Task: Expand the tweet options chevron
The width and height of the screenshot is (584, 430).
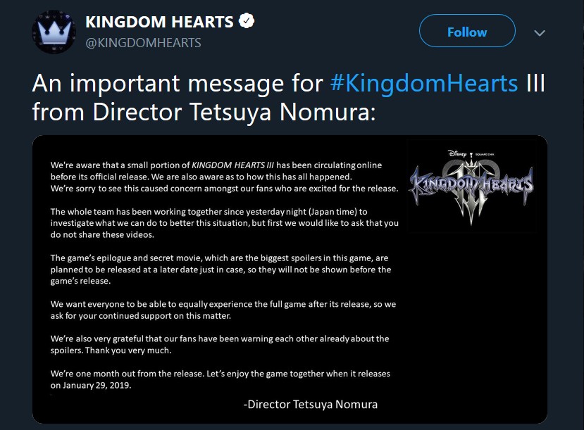Action: [x=540, y=33]
